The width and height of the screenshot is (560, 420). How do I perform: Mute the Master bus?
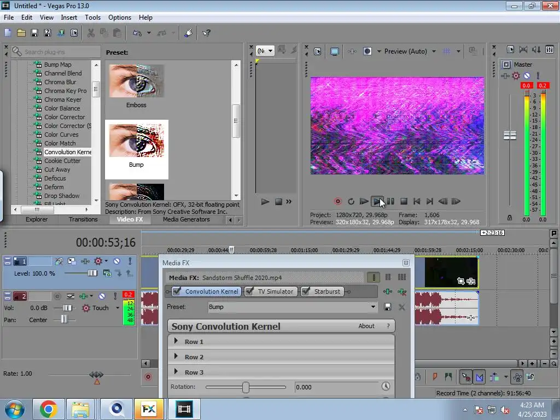527,75
